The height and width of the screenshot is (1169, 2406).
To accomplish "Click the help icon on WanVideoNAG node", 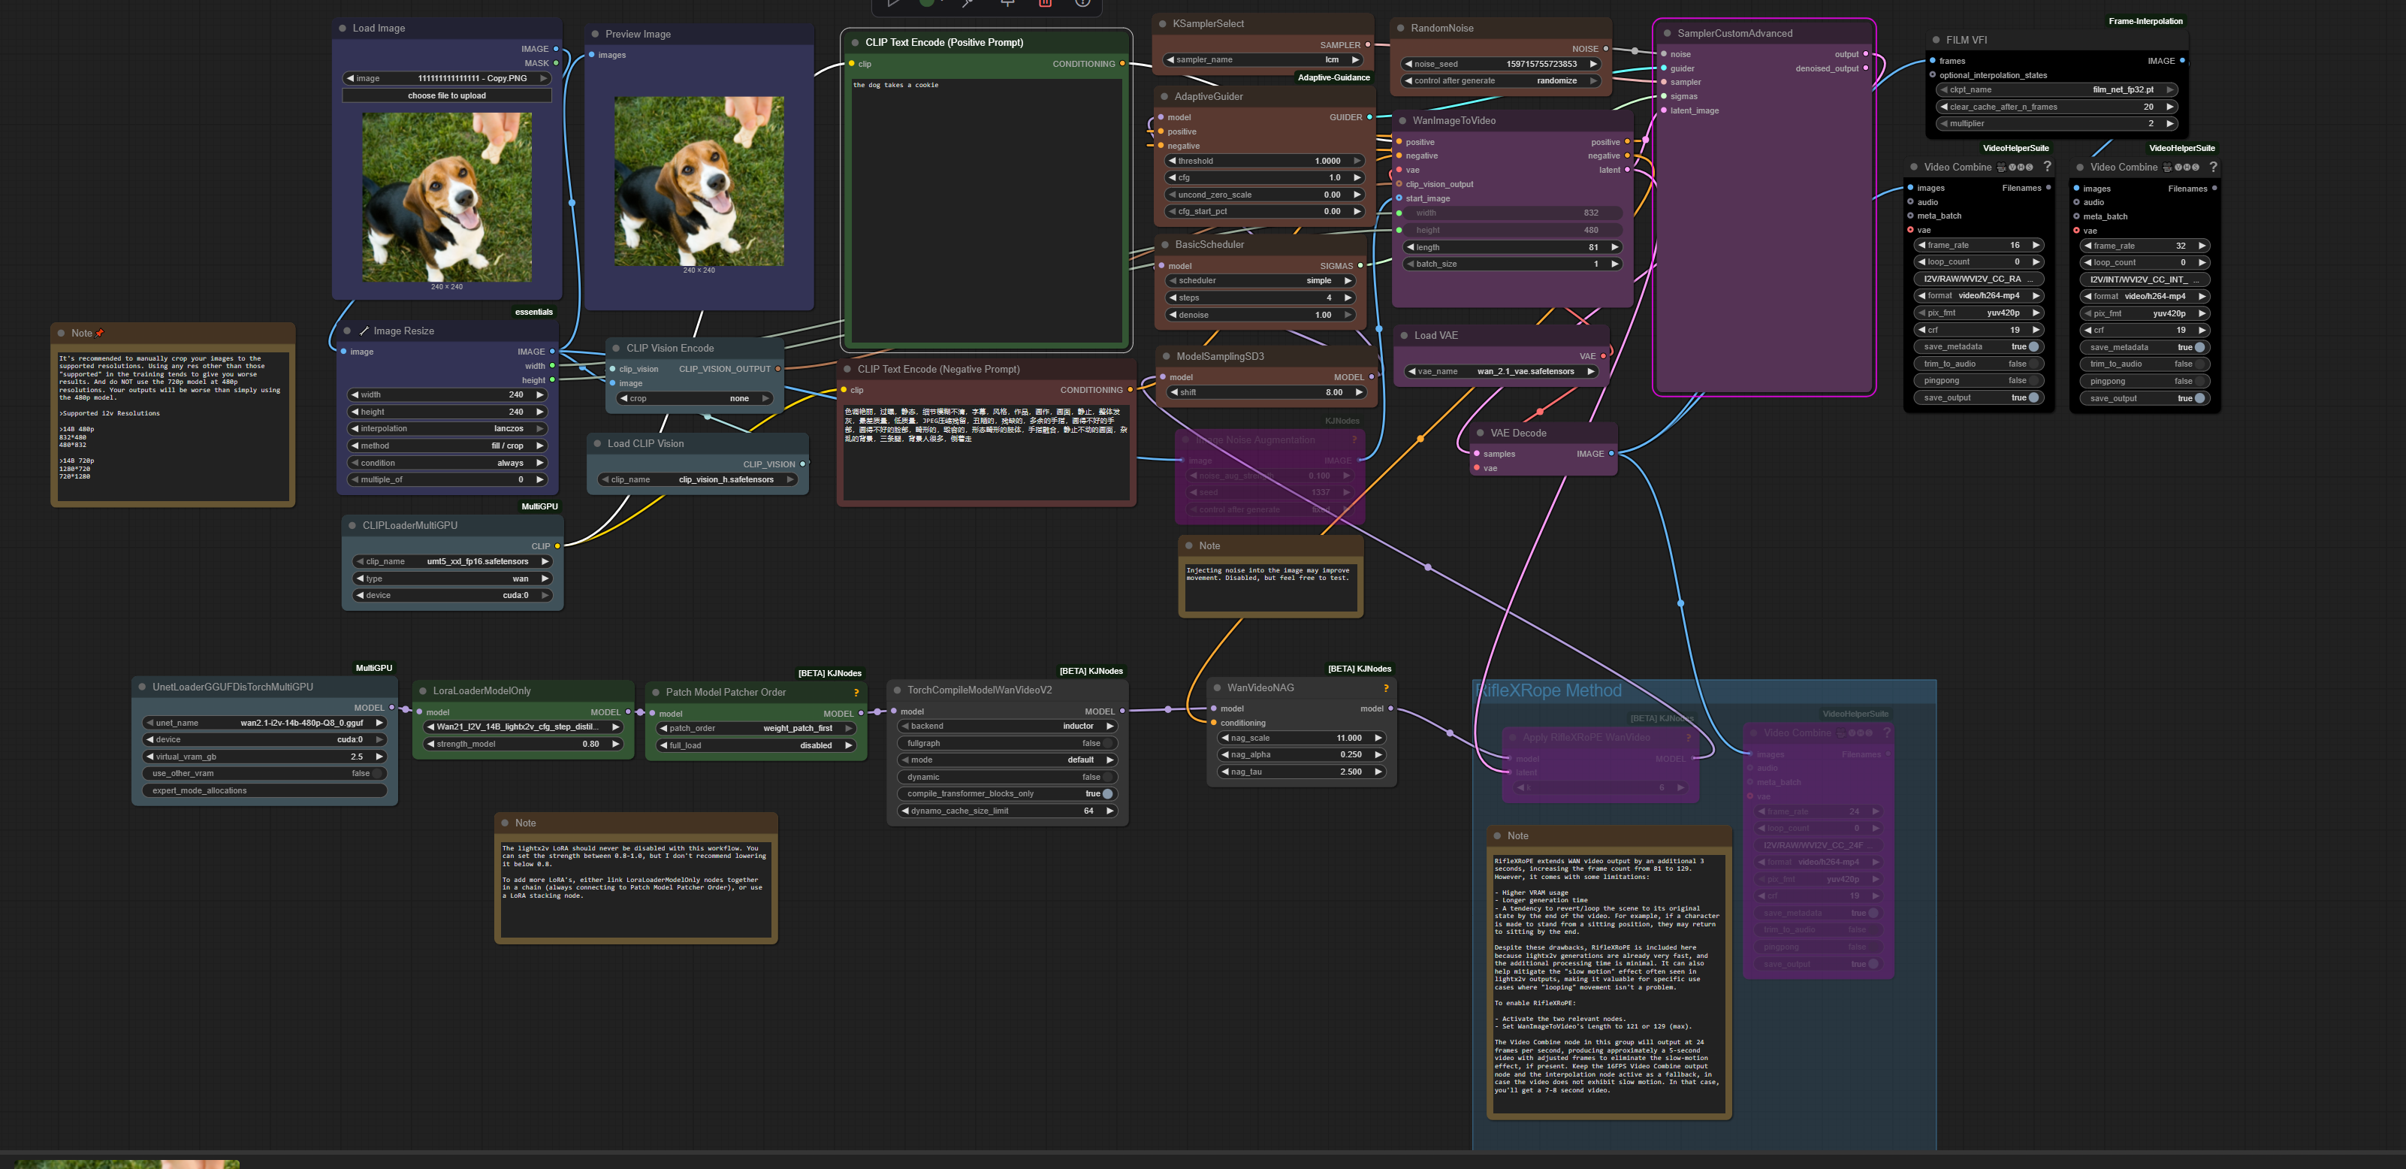I will click(1386, 687).
